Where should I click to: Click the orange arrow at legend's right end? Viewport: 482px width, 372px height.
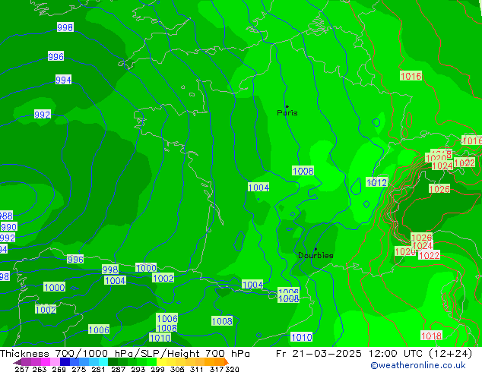coord(227,361)
